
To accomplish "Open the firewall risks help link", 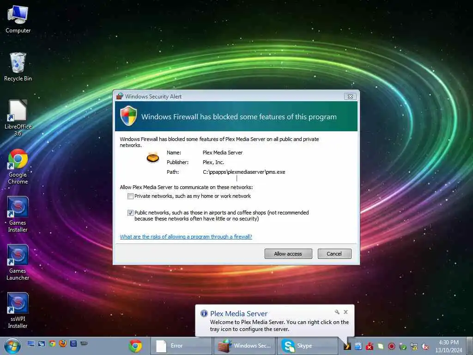I will pyautogui.click(x=186, y=237).
